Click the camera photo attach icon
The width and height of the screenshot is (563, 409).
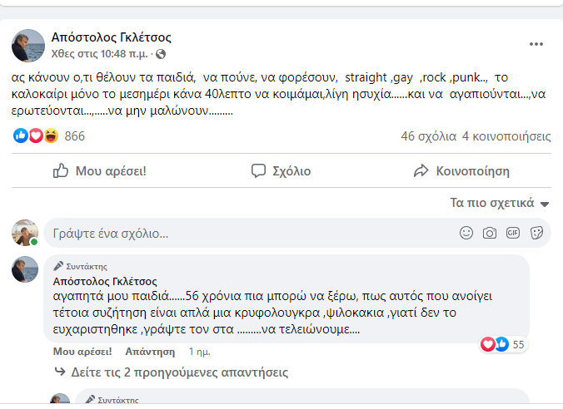click(x=490, y=233)
